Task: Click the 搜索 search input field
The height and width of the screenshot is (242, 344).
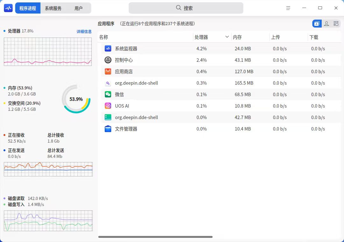Action: pyautogui.click(x=186, y=8)
